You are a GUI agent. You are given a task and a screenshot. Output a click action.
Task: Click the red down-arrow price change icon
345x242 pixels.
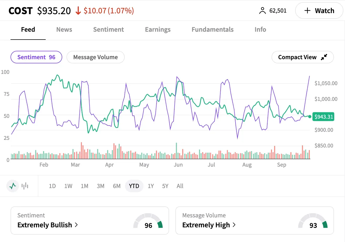pos(78,11)
